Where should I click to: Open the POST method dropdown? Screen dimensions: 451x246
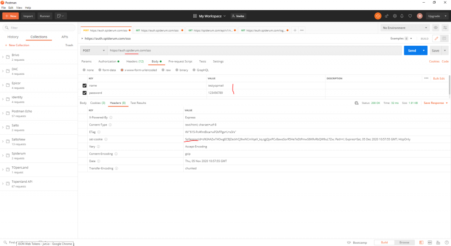[x=94, y=50]
